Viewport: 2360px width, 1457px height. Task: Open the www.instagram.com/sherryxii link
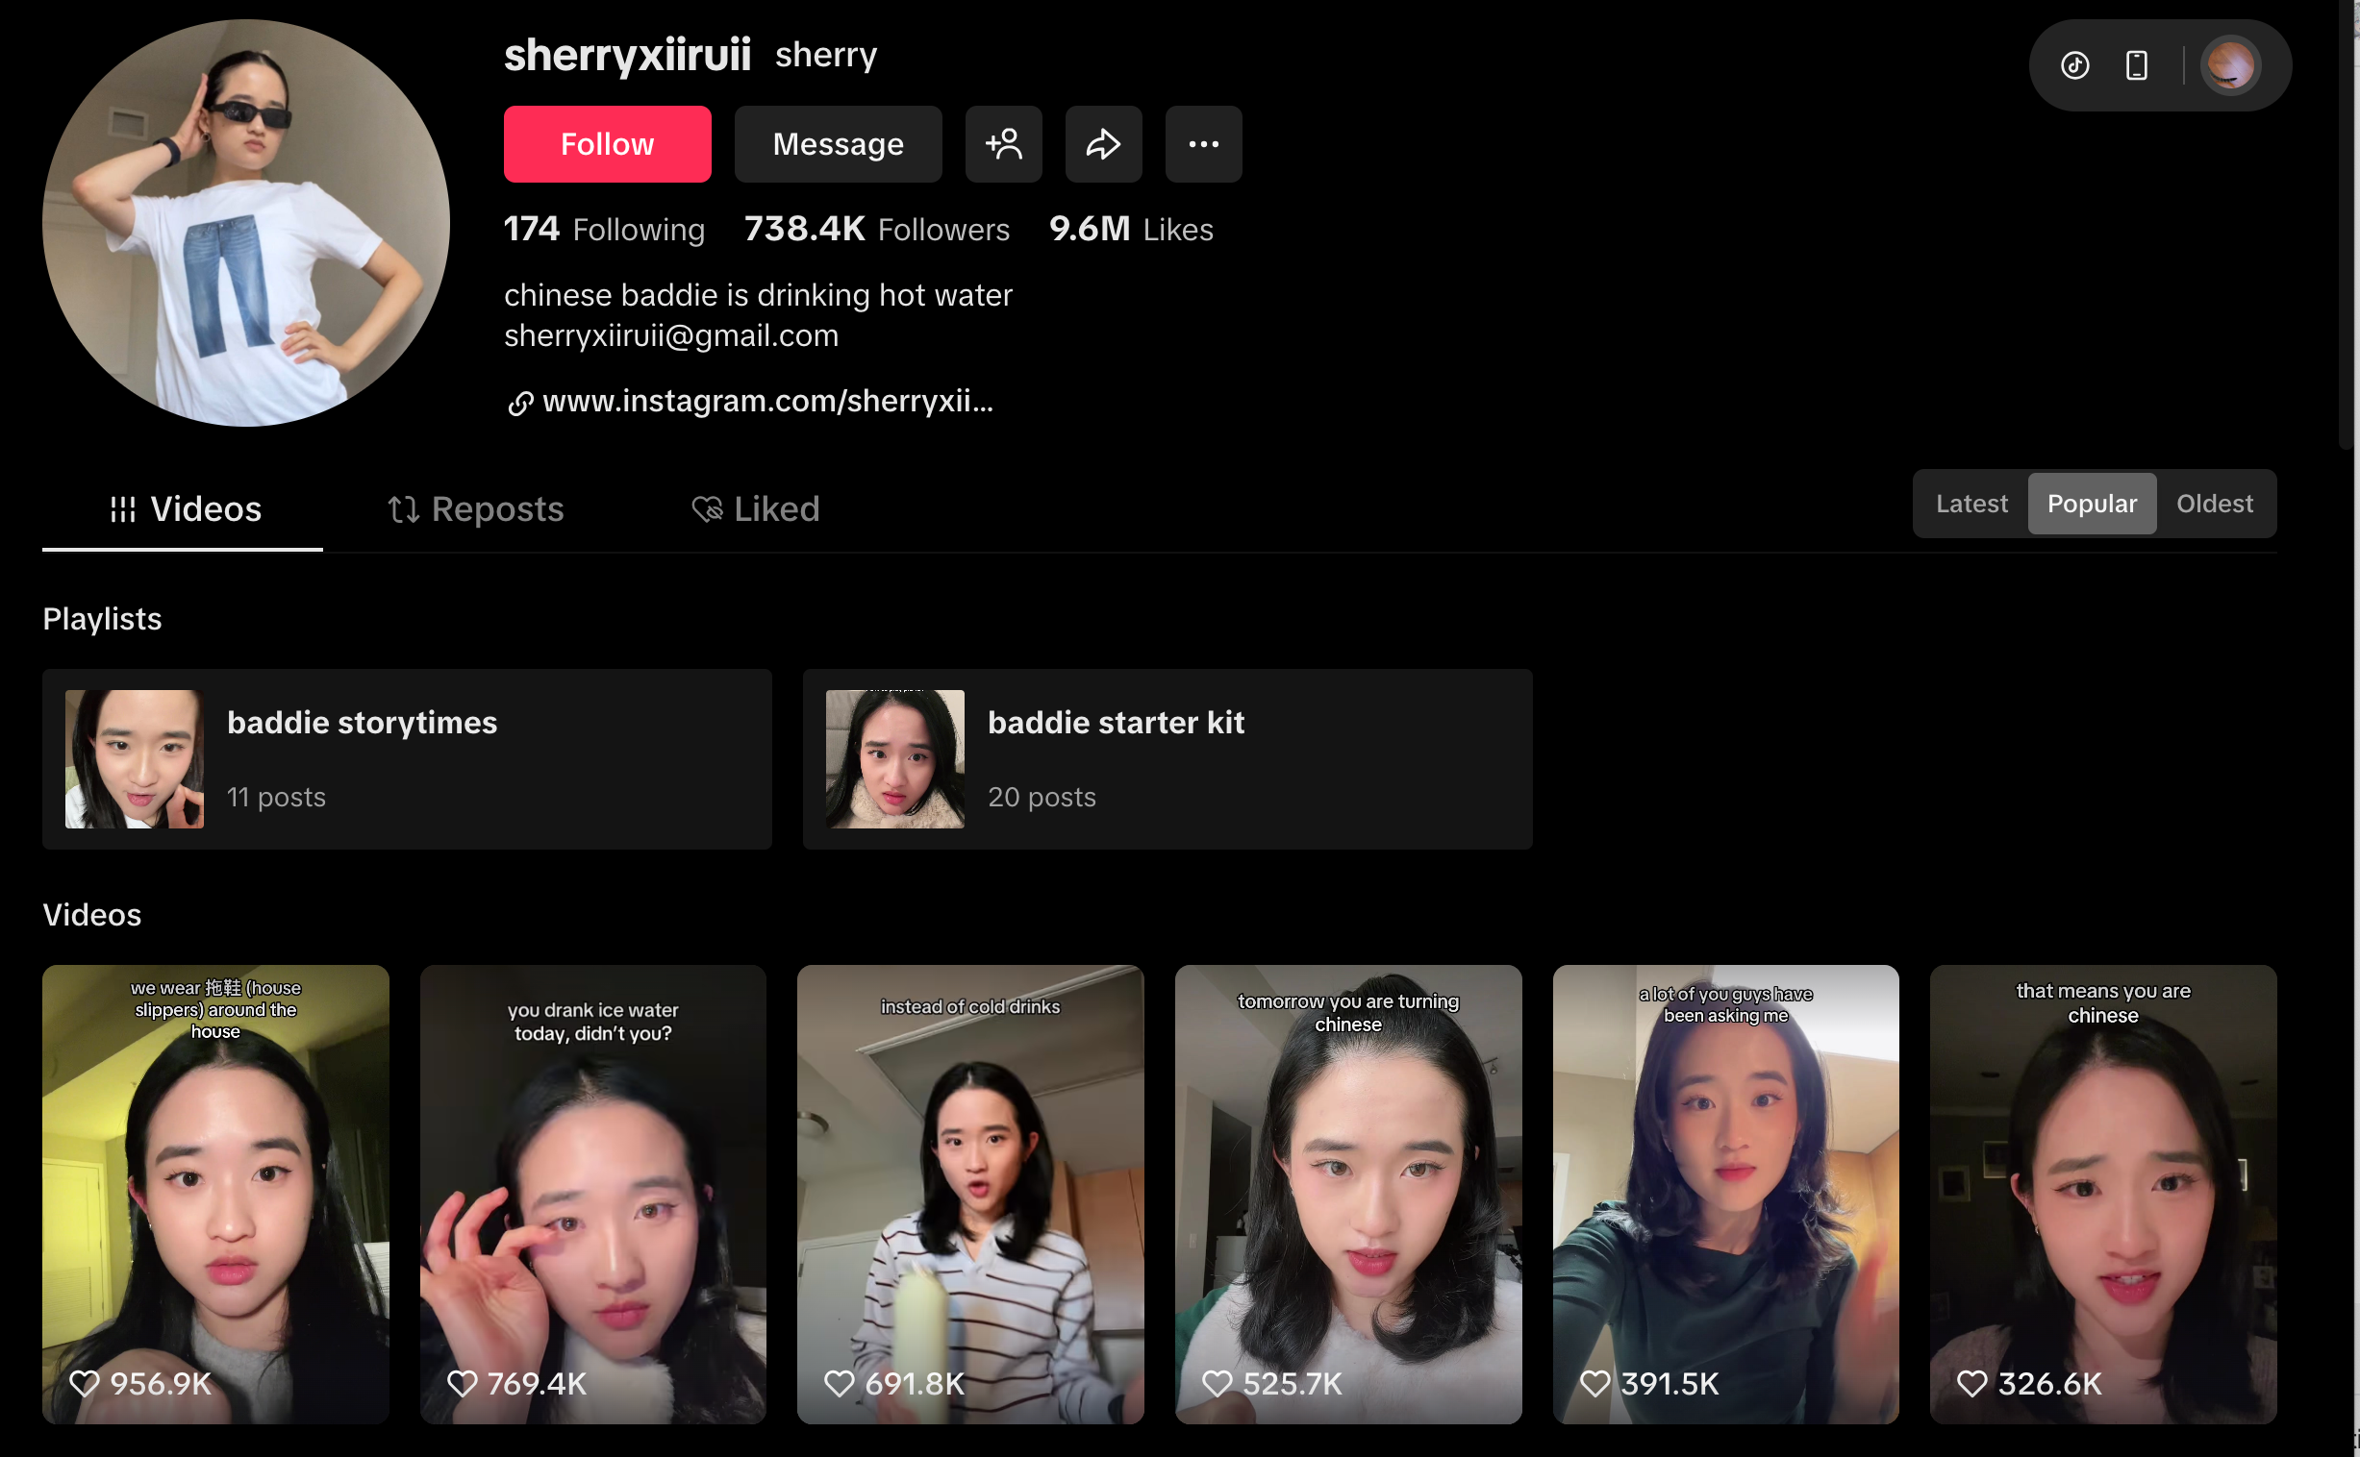point(767,401)
